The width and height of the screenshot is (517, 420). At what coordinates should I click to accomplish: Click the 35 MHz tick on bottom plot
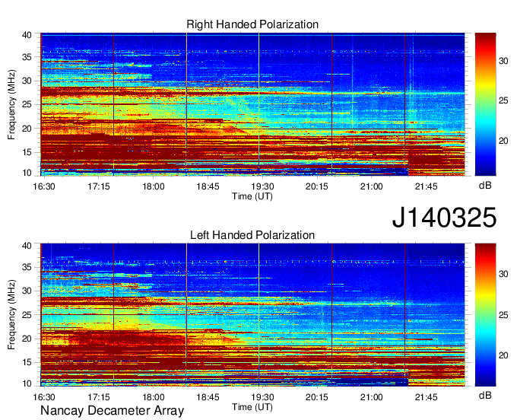[x=27, y=268]
